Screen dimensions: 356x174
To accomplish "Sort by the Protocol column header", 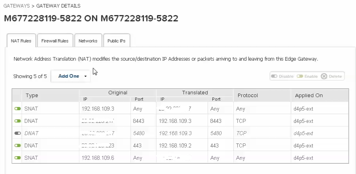I will (248, 96).
